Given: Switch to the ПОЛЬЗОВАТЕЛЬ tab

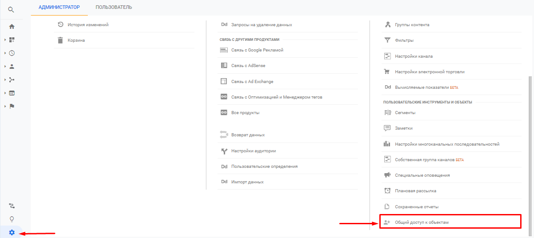Looking at the screenshot, I should tap(114, 7).
